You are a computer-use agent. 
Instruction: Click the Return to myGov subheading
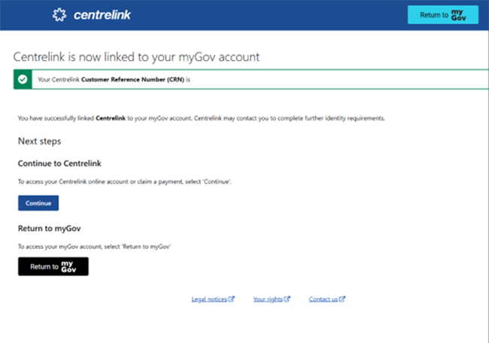tap(51, 227)
